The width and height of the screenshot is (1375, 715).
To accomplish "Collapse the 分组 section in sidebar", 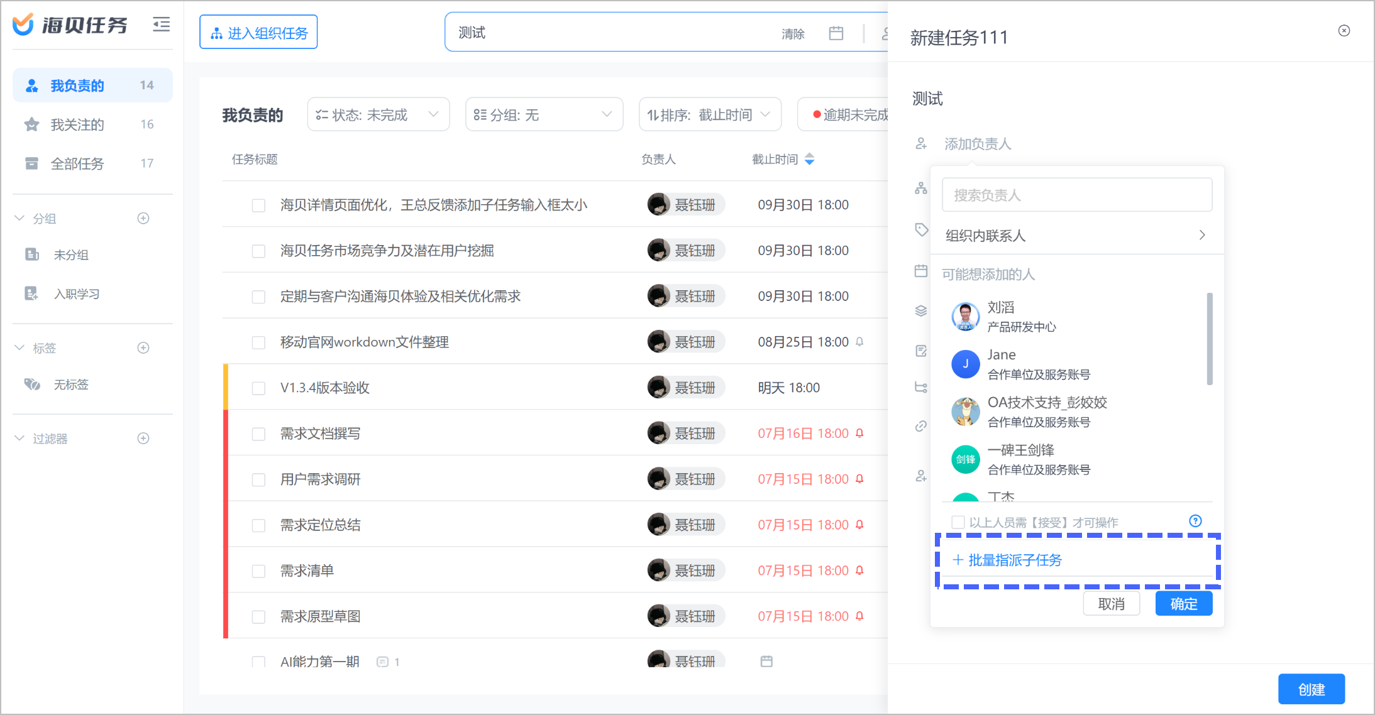I will (19, 218).
